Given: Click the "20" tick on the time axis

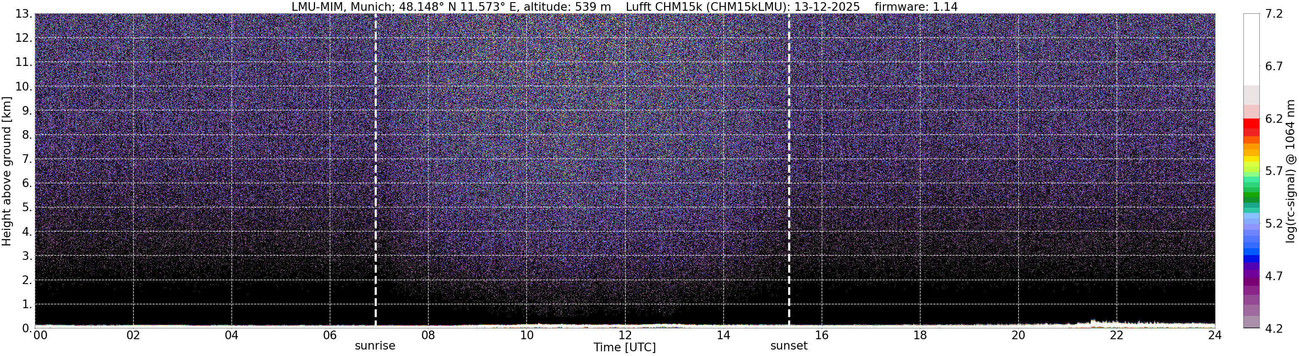Looking at the screenshot, I should coord(1018,335).
